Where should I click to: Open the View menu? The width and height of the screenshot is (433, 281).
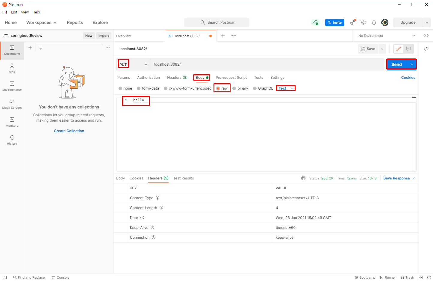coord(25,12)
